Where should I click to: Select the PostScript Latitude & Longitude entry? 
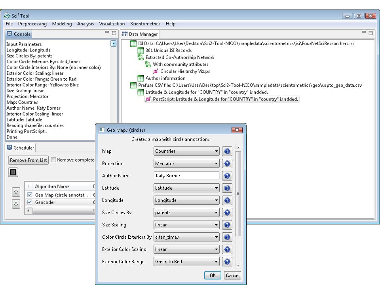coord(222,99)
